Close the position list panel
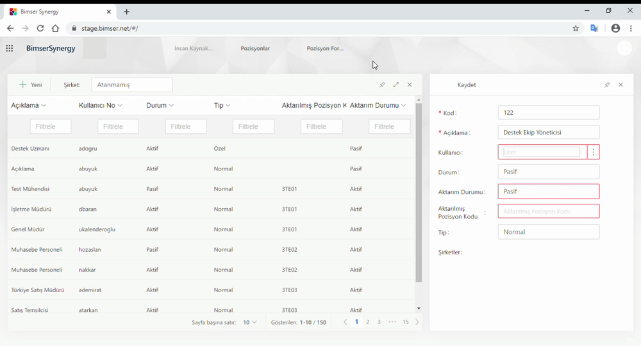Image resolution: width=641 pixels, height=346 pixels. (x=410, y=85)
